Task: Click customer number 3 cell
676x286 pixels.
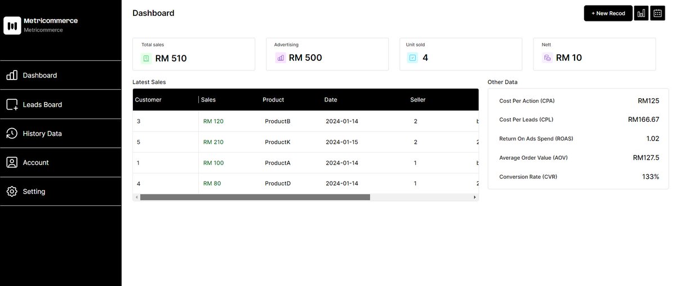Action: [139, 121]
